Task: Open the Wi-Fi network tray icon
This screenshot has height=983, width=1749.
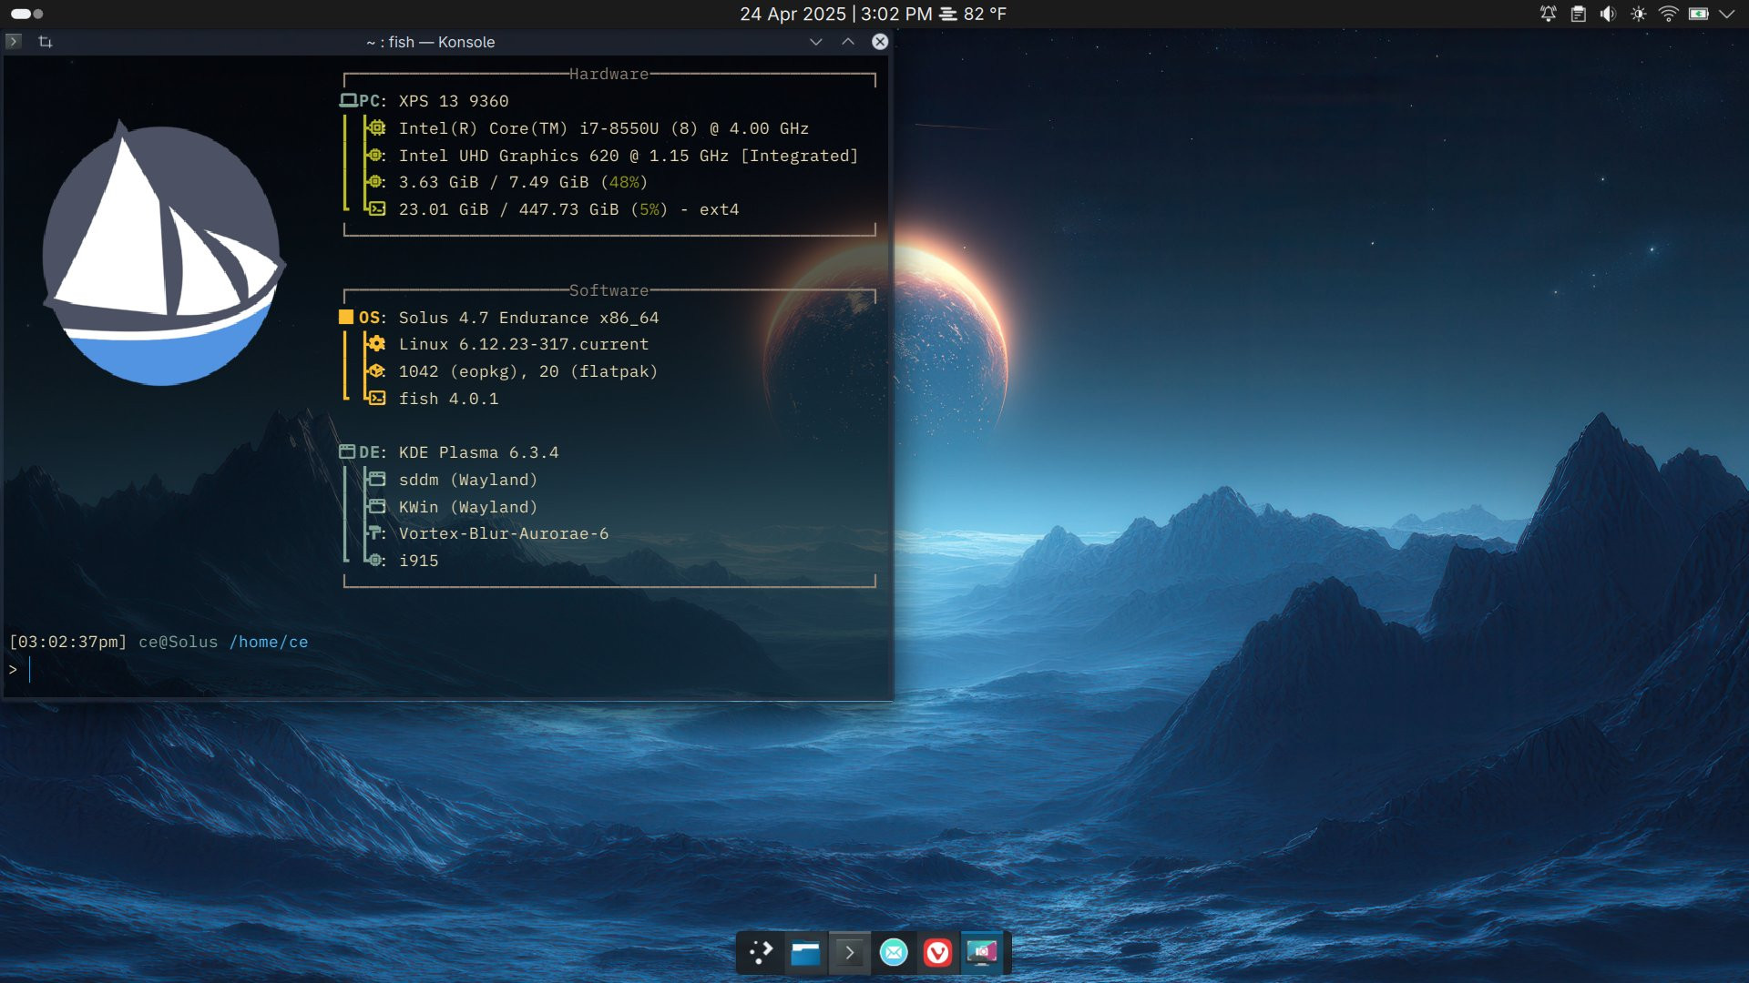Action: tap(1669, 14)
